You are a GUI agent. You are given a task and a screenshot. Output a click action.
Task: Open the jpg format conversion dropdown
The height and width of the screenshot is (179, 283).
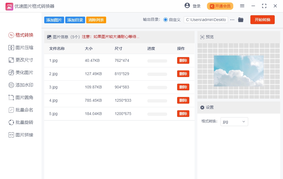234,121
